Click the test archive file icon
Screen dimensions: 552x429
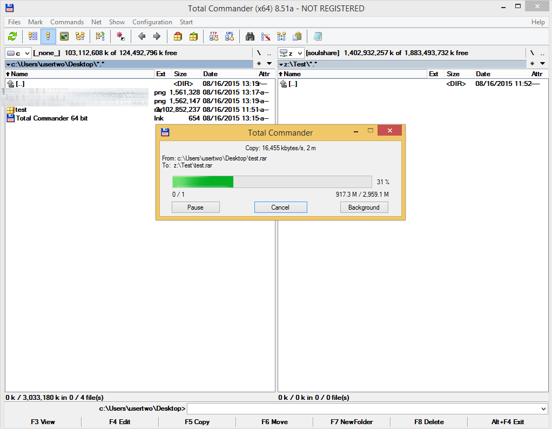10,110
